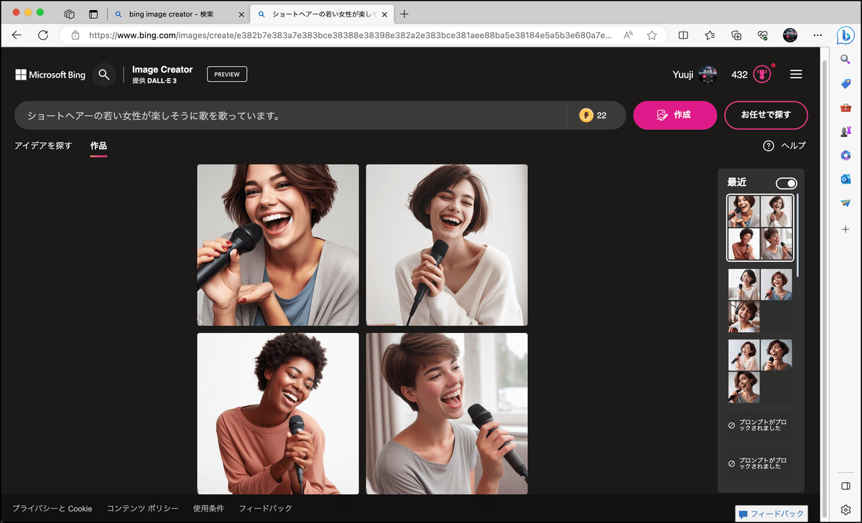The height and width of the screenshot is (523, 862).
Task: Toggle sidebar visibility icon at bottom
Action: (845, 486)
